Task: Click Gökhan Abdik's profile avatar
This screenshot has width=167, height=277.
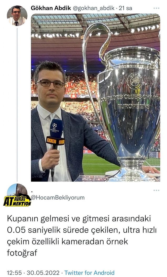Action: coord(17,15)
